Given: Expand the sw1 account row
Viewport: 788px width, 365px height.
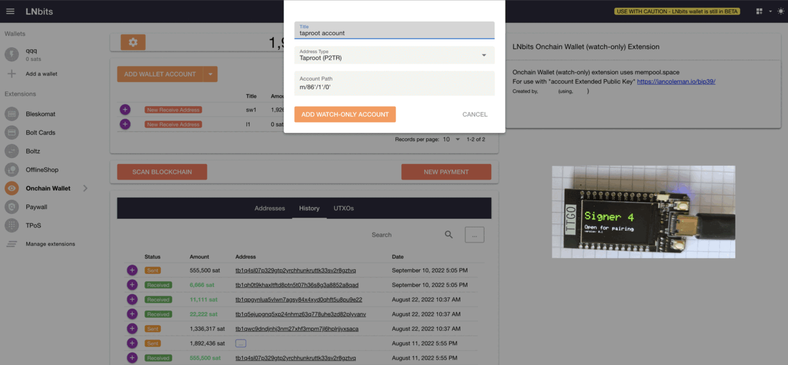Looking at the screenshot, I should click(x=125, y=109).
